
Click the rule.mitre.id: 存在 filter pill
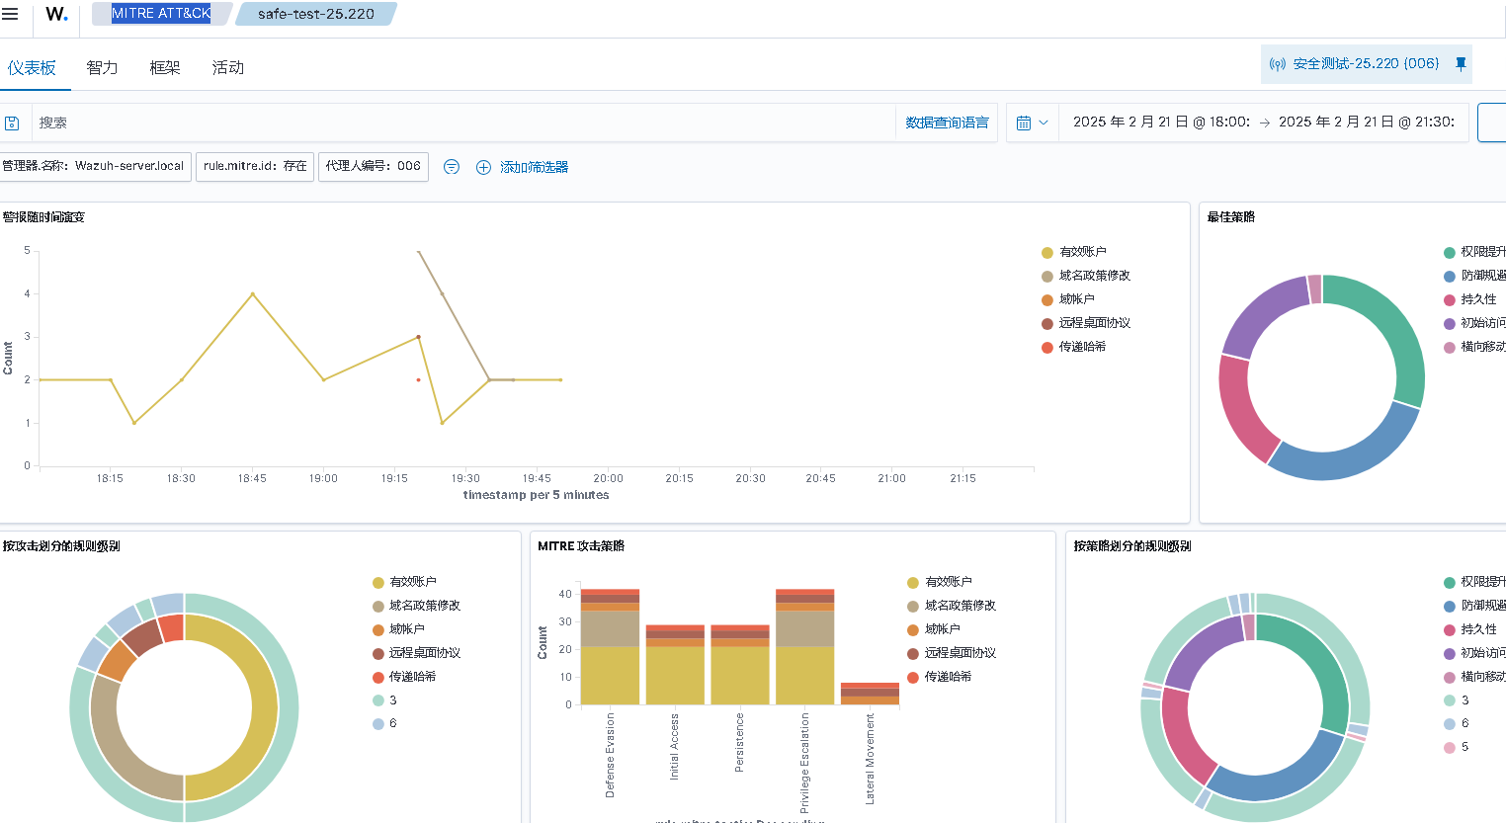255,166
